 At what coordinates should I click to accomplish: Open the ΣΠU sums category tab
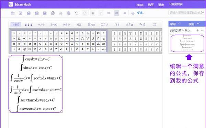pyautogui.click(x=104, y=24)
